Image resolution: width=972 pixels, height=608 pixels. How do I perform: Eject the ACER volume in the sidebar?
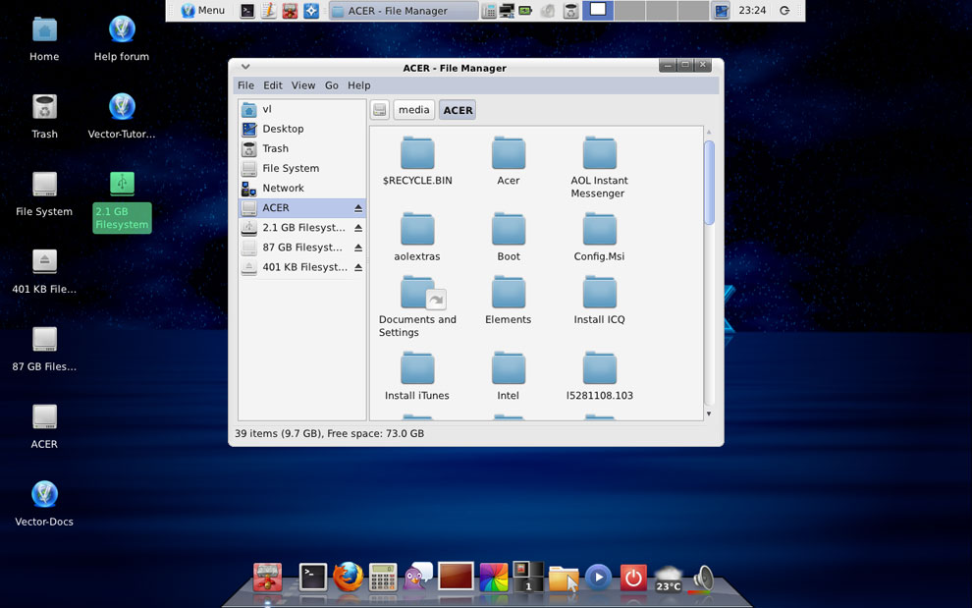358,208
